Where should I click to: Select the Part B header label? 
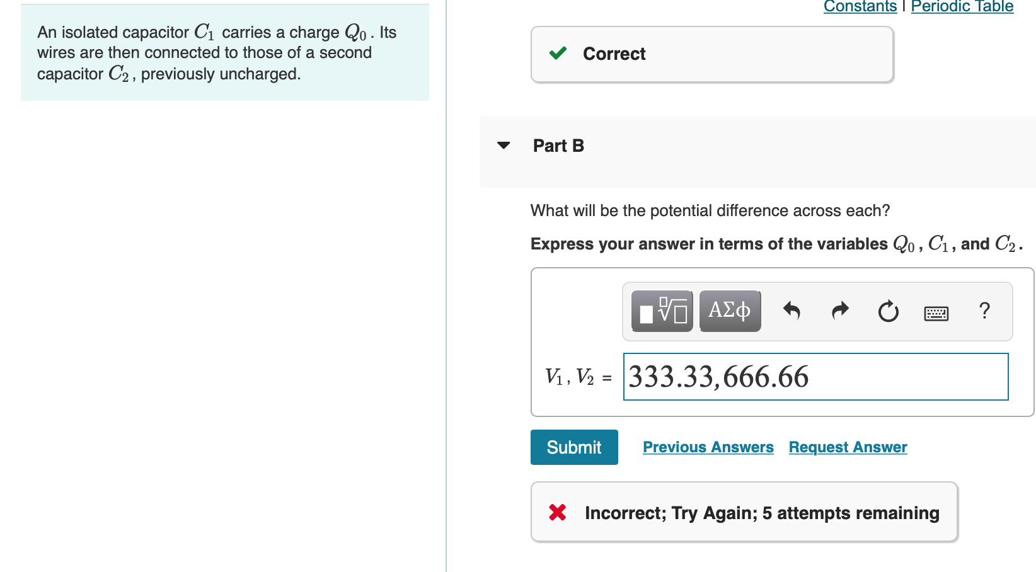[x=558, y=146]
